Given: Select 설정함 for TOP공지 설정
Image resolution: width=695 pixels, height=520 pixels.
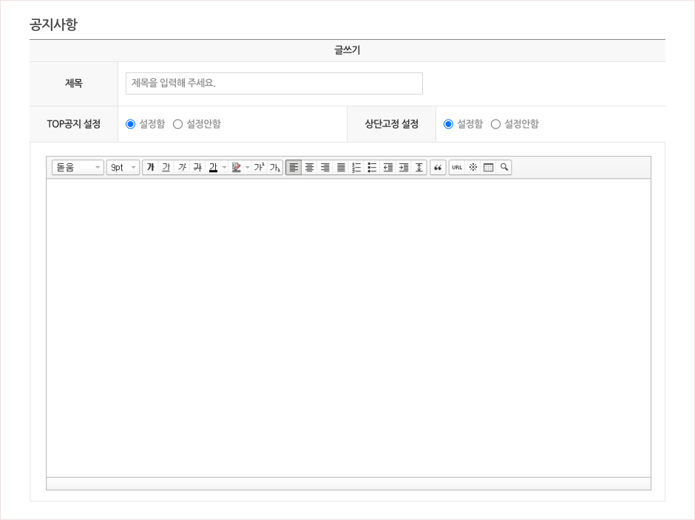Looking at the screenshot, I should coord(131,124).
